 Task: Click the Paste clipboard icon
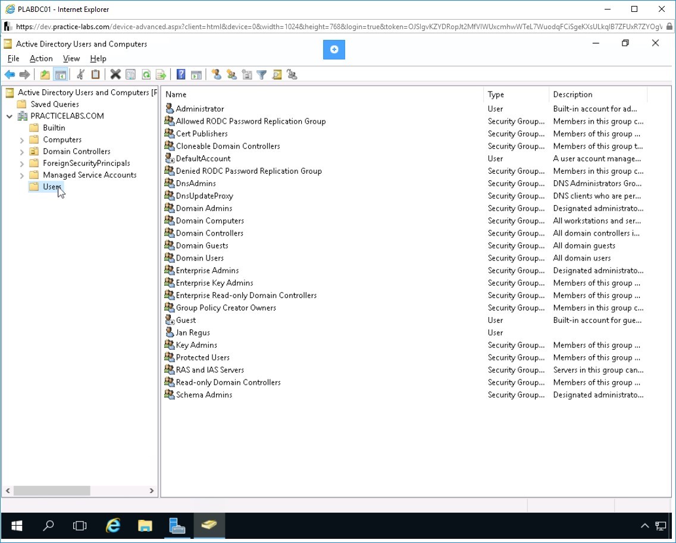point(95,74)
